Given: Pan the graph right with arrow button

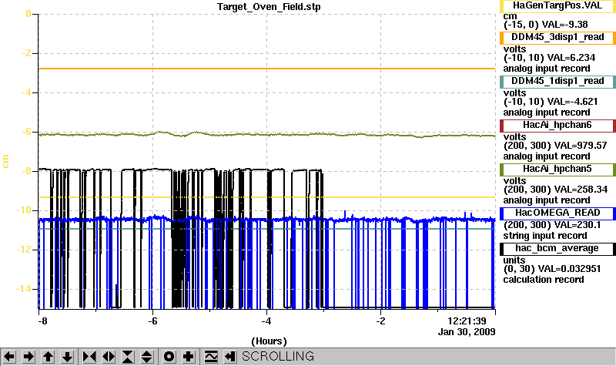Looking at the screenshot, I should [x=28, y=357].
